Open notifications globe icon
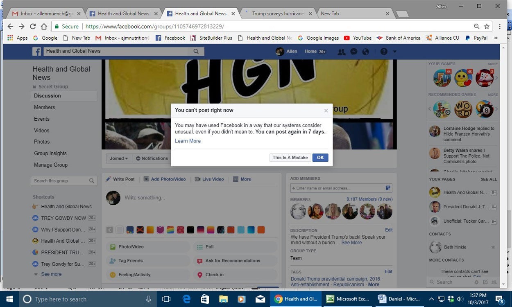The height and width of the screenshot is (307, 512). pyautogui.click(x=366, y=52)
